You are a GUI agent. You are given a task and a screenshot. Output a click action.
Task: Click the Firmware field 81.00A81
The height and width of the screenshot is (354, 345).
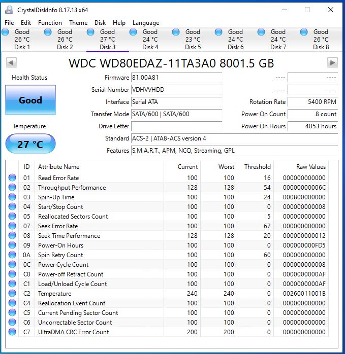pos(176,78)
